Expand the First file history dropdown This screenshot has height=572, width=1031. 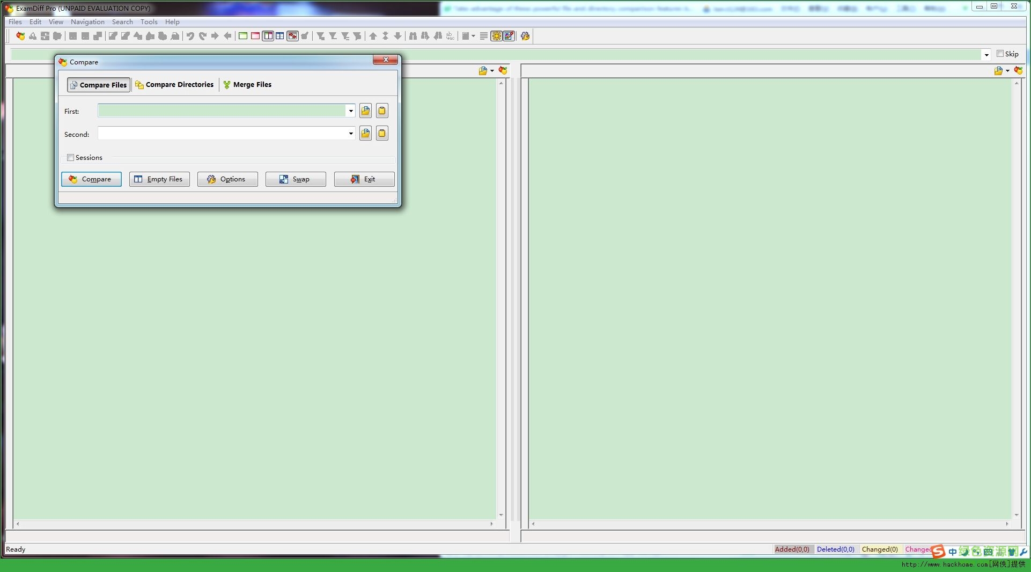pyautogui.click(x=351, y=111)
